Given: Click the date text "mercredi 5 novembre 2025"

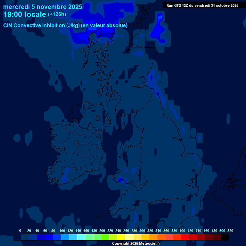Looking at the screenshot, I should click(43, 7).
